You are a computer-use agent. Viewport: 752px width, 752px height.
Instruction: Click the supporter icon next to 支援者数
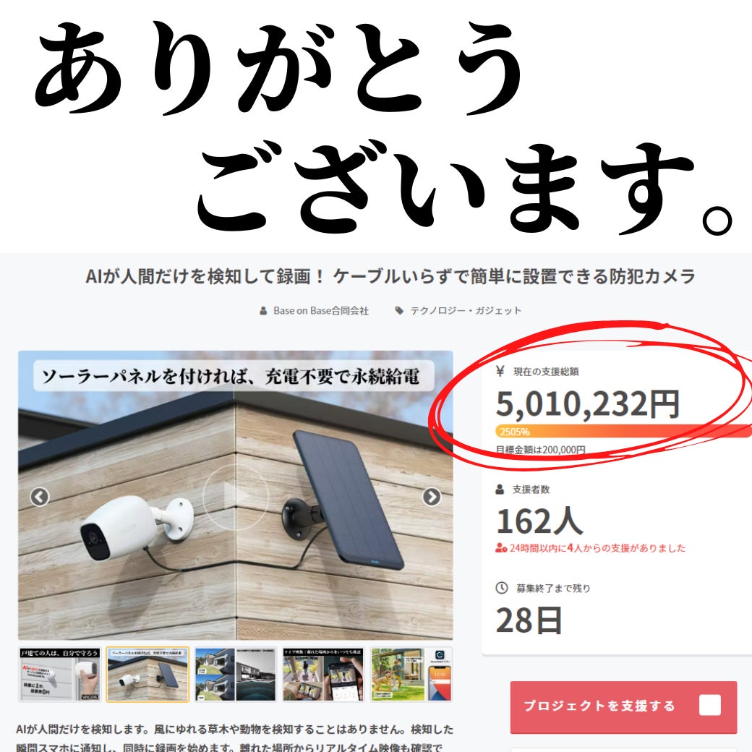pos(500,490)
